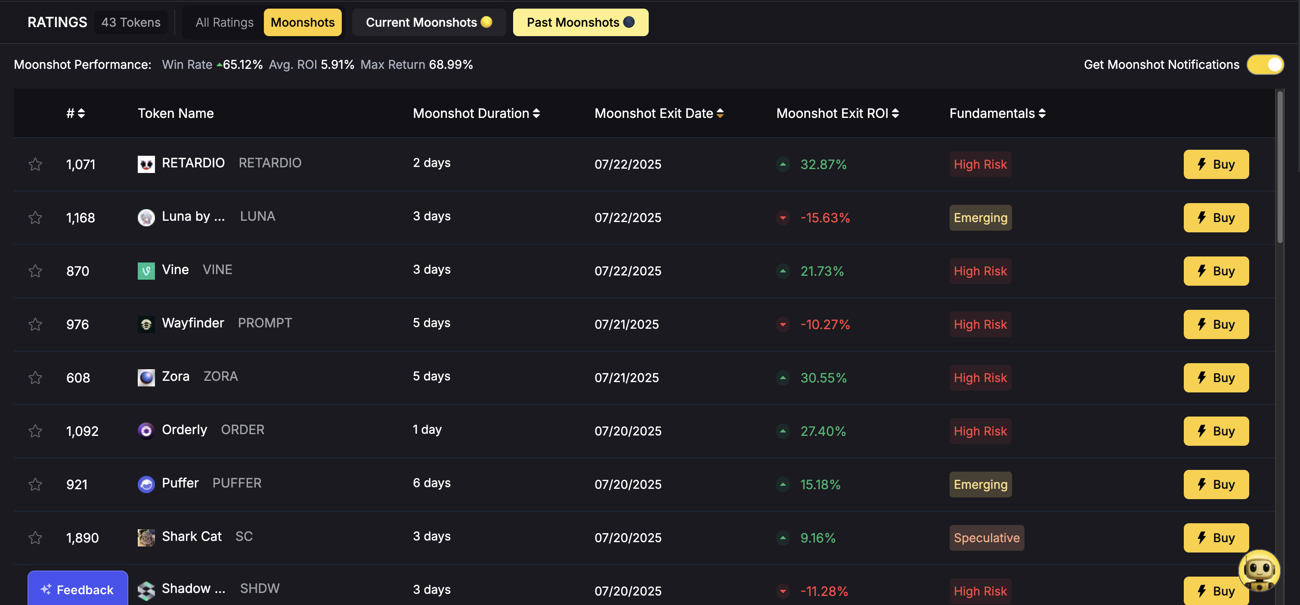Toggle star on the Orderly ORDER row
Viewport: 1300px width, 605px height.
35,431
